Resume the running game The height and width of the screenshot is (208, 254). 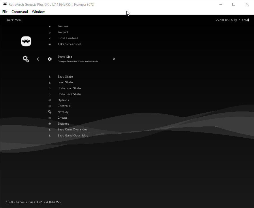tap(63, 26)
